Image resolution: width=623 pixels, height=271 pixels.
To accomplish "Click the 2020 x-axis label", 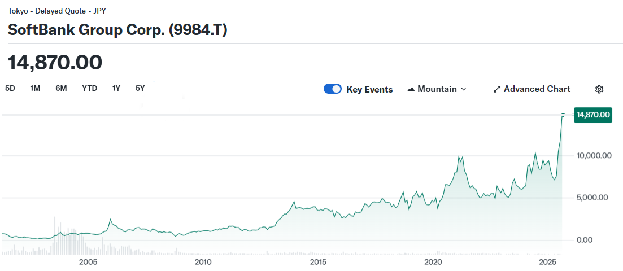I will pos(433,262).
